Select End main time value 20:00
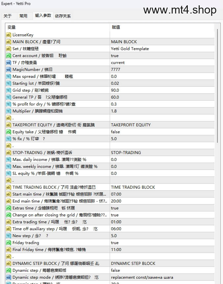 [x=162, y=201]
